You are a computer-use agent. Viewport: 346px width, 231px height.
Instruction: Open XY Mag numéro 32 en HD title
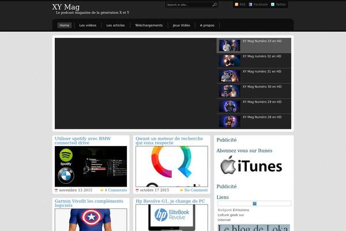point(262,57)
